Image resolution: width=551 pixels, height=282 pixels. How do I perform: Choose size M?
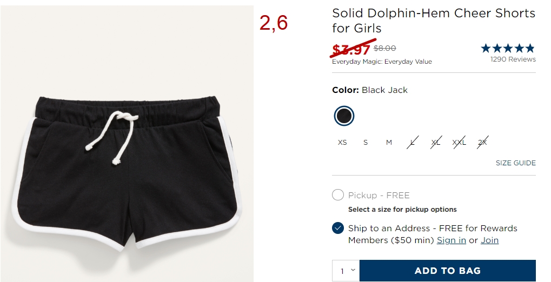pos(389,143)
